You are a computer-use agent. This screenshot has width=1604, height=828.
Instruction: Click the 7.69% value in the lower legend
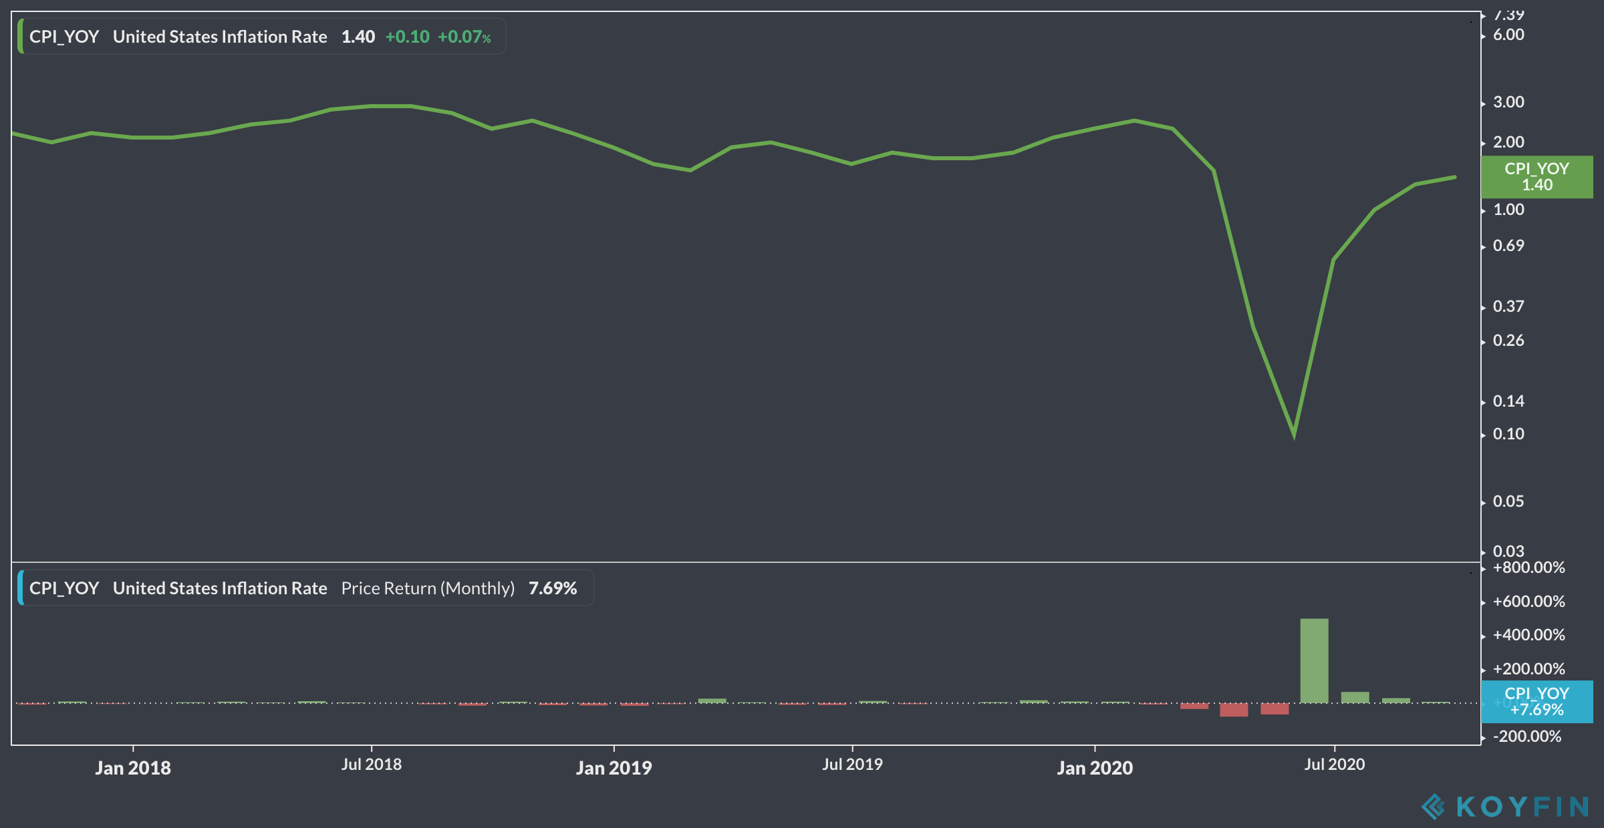[x=553, y=588]
